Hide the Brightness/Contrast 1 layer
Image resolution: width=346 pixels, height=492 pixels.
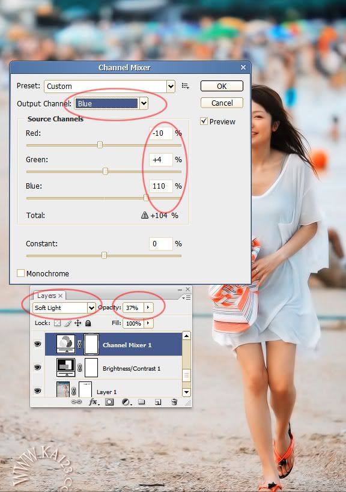(38, 367)
